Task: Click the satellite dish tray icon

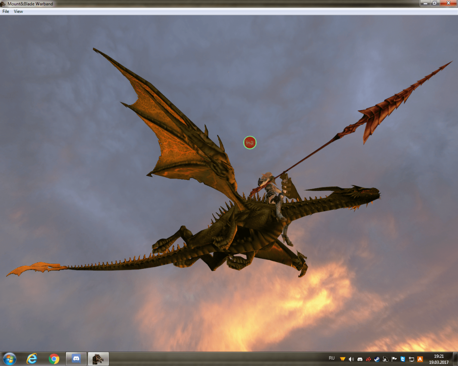Action: pos(386,359)
